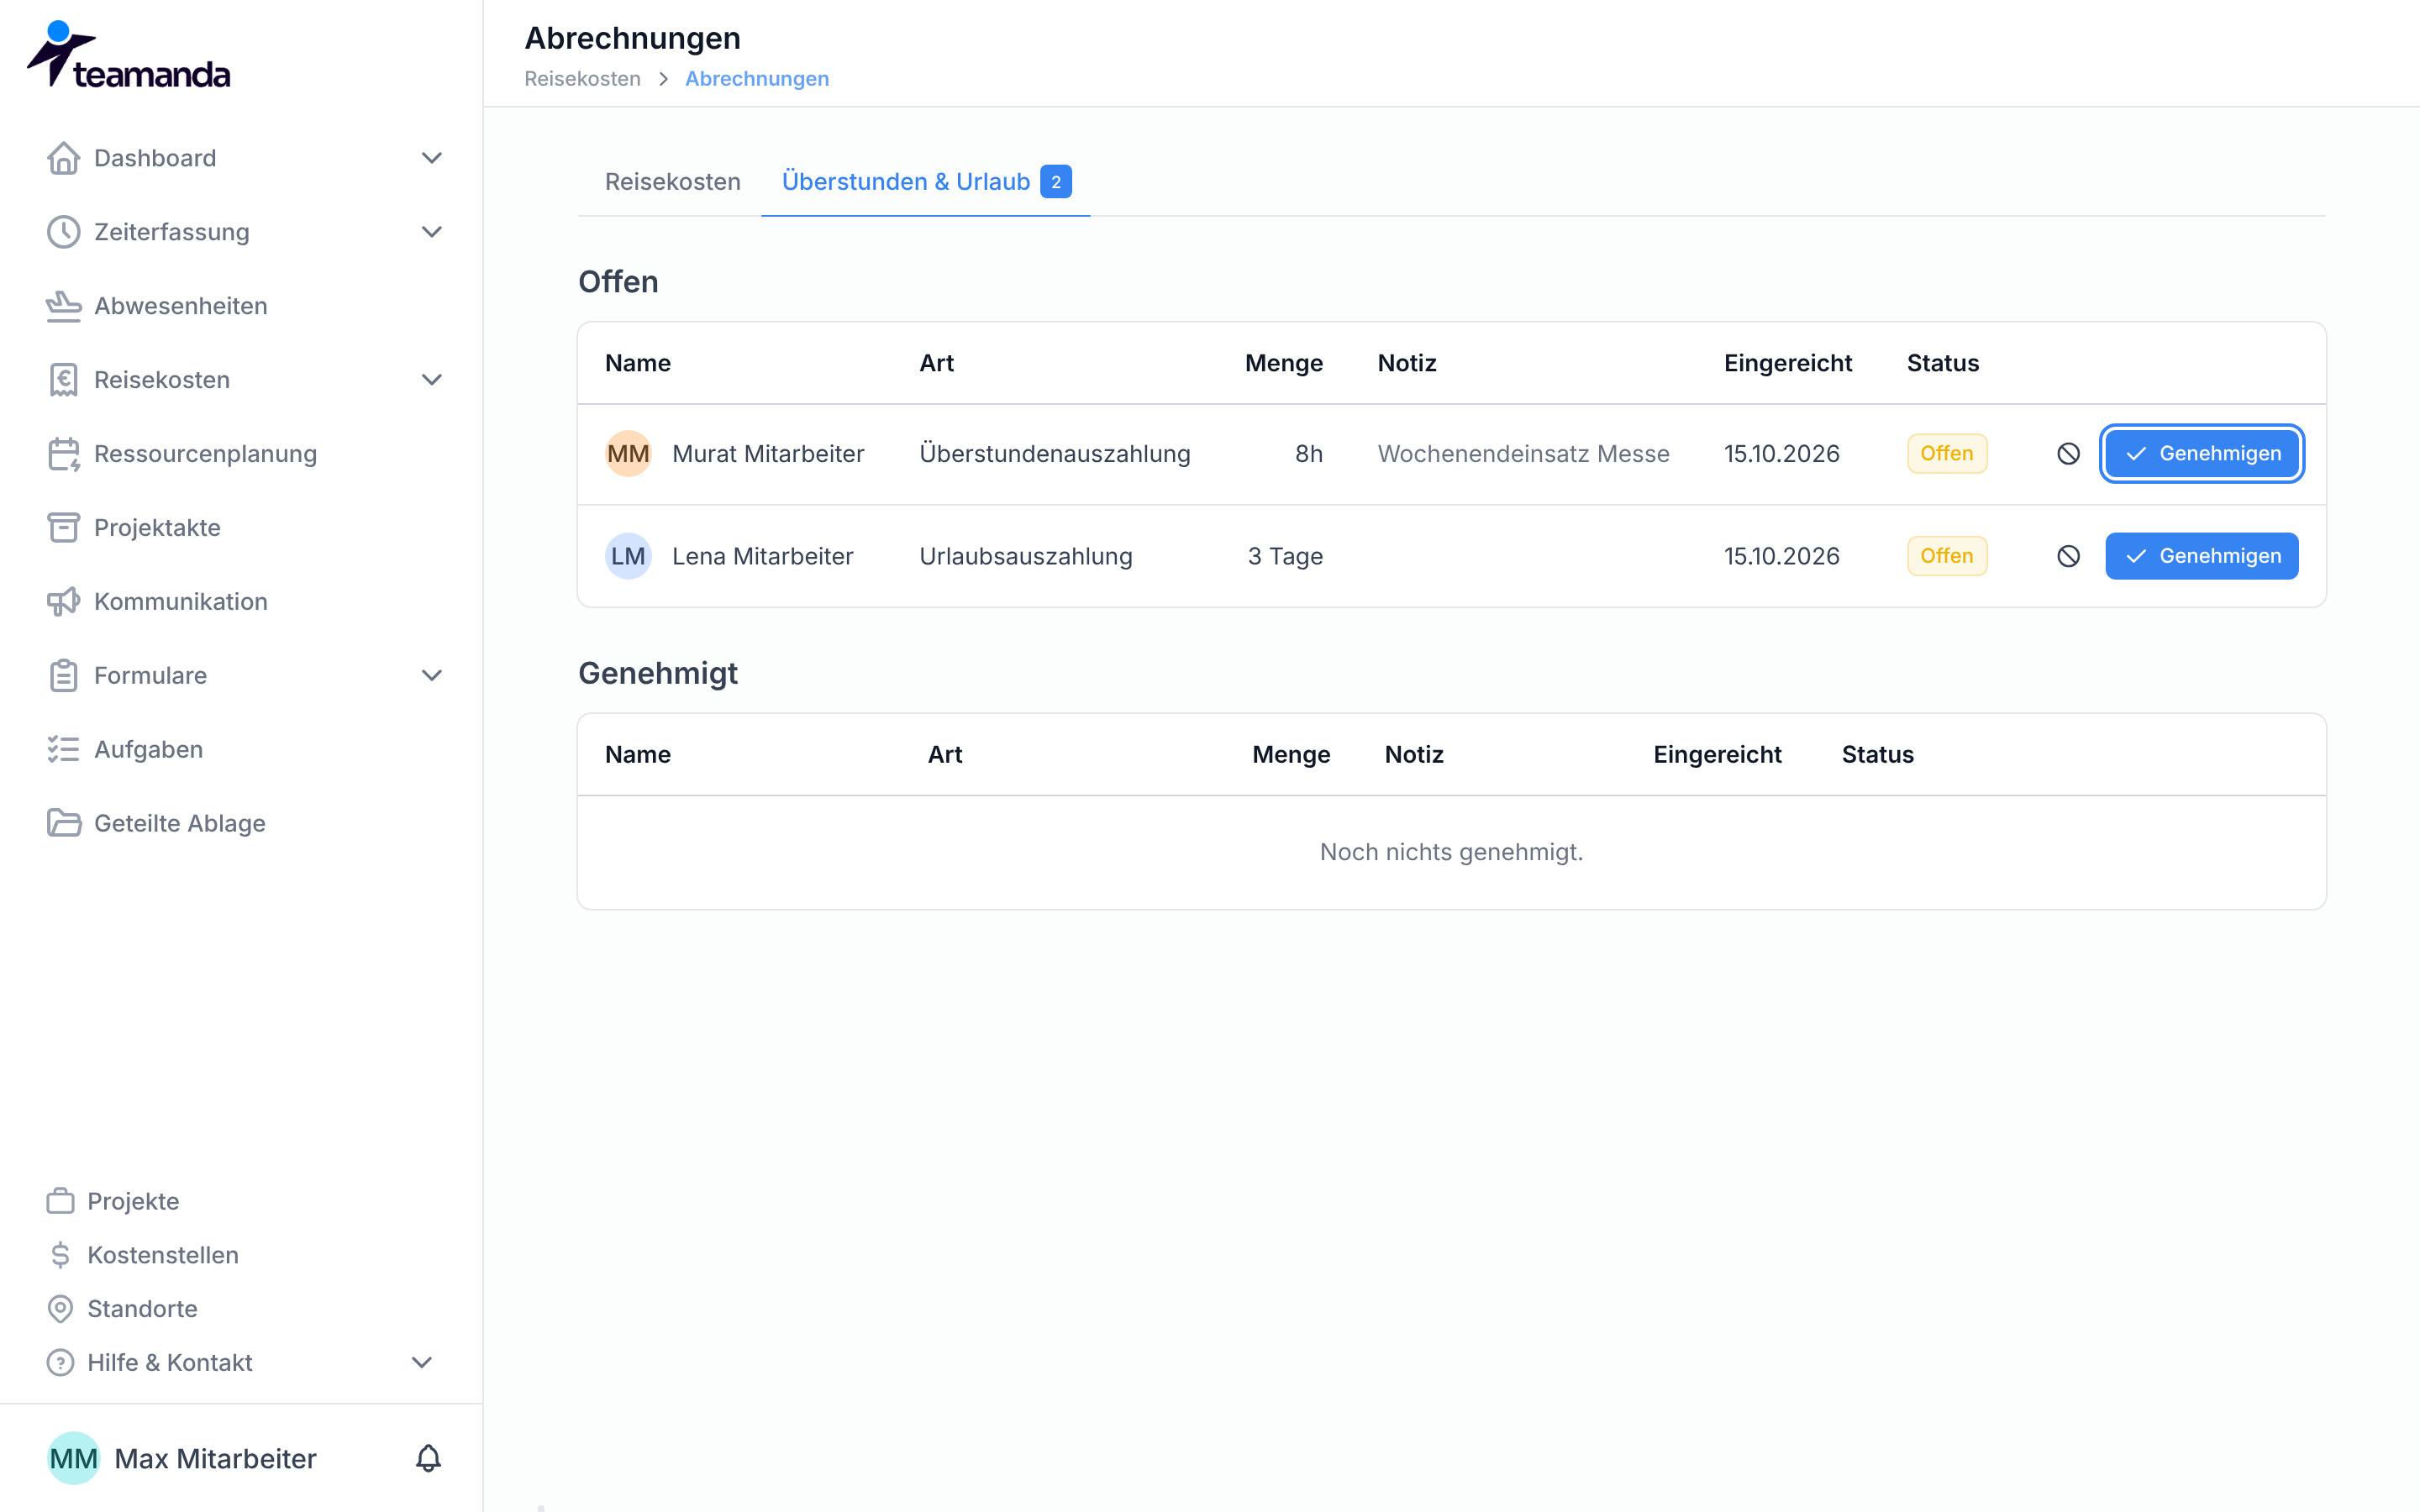Click the '3 Tage' quantity cell
This screenshot has width=2420, height=1512.
[x=1285, y=556]
